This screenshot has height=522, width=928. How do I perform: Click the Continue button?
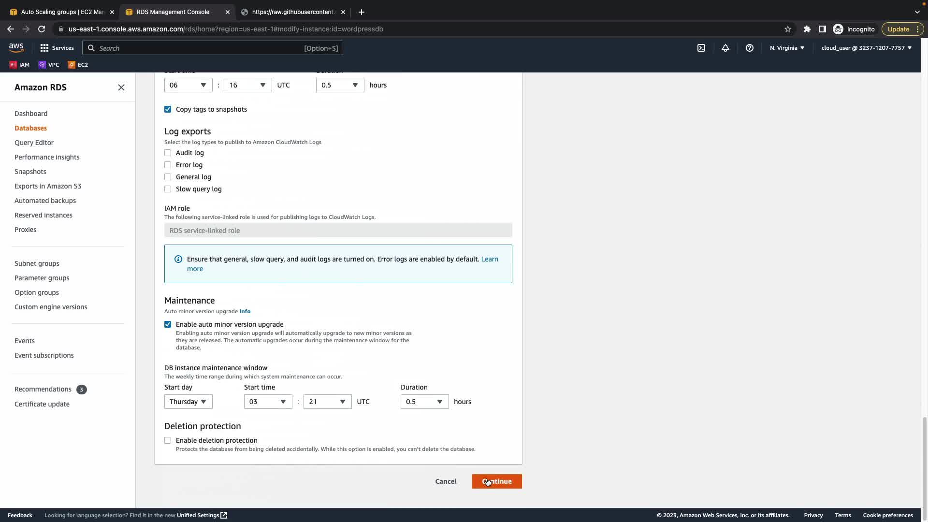[496, 481]
